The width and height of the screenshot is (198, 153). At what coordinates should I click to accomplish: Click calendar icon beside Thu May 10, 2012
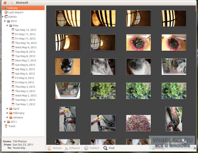point(13,43)
